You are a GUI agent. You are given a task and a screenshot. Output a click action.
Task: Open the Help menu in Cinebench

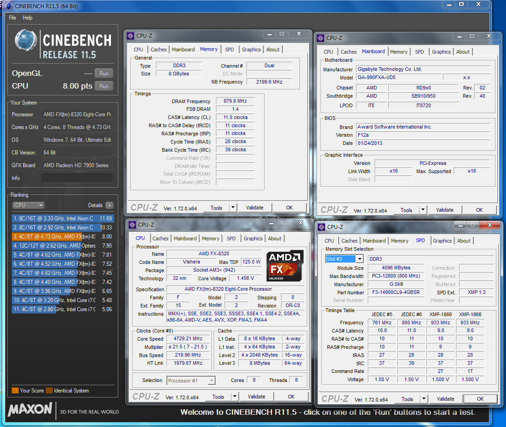(x=27, y=18)
